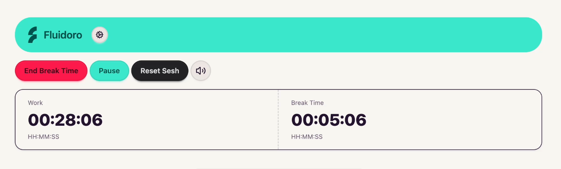Click the Break Time label
The width and height of the screenshot is (561, 169).
[x=307, y=103]
